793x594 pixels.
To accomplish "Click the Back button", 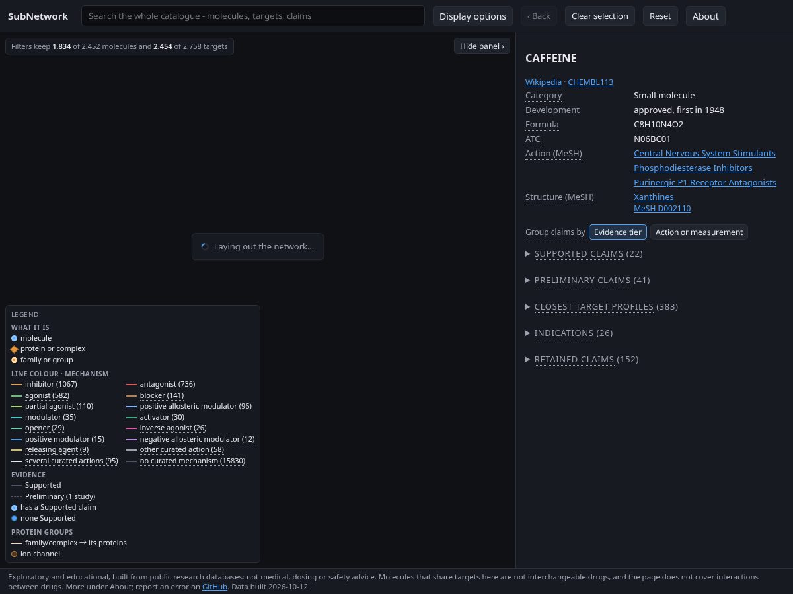I will click(x=539, y=16).
